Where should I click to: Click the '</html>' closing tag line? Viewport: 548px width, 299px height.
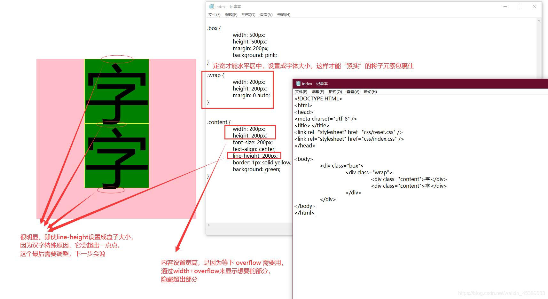[x=304, y=213]
